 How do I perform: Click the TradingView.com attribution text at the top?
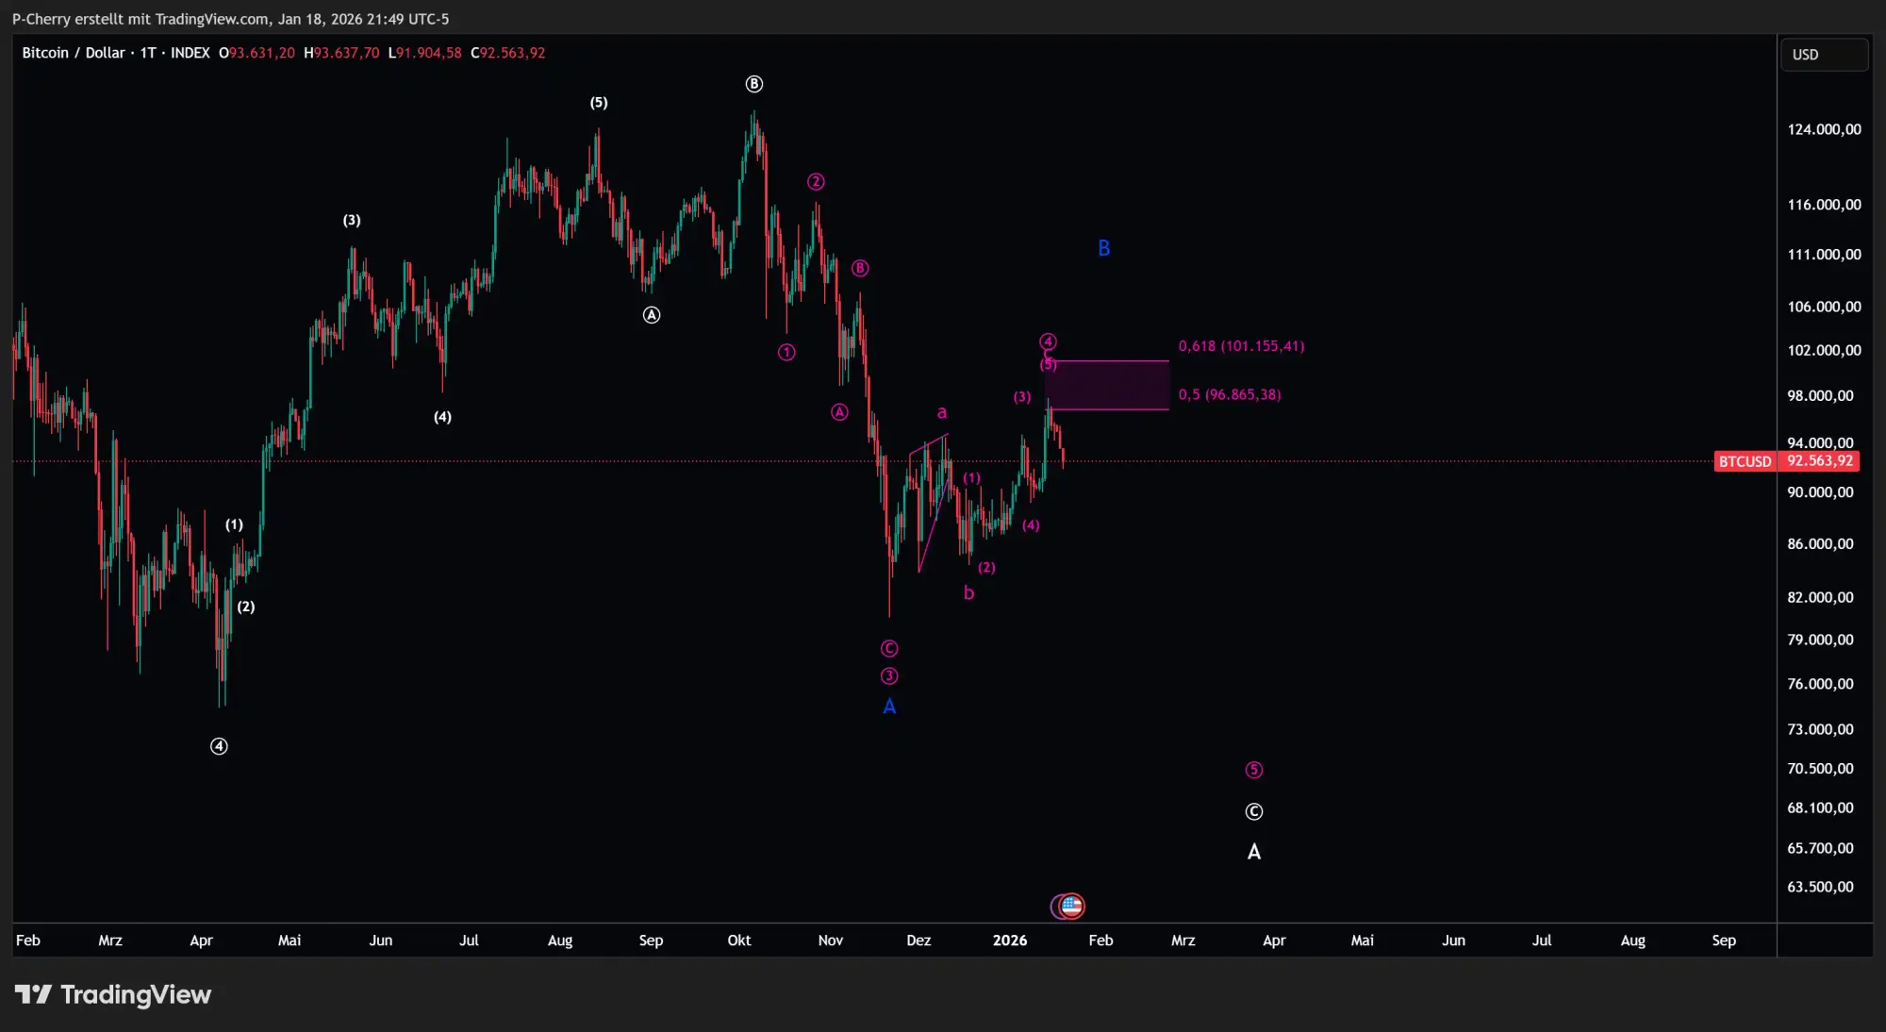(x=212, y=18)
